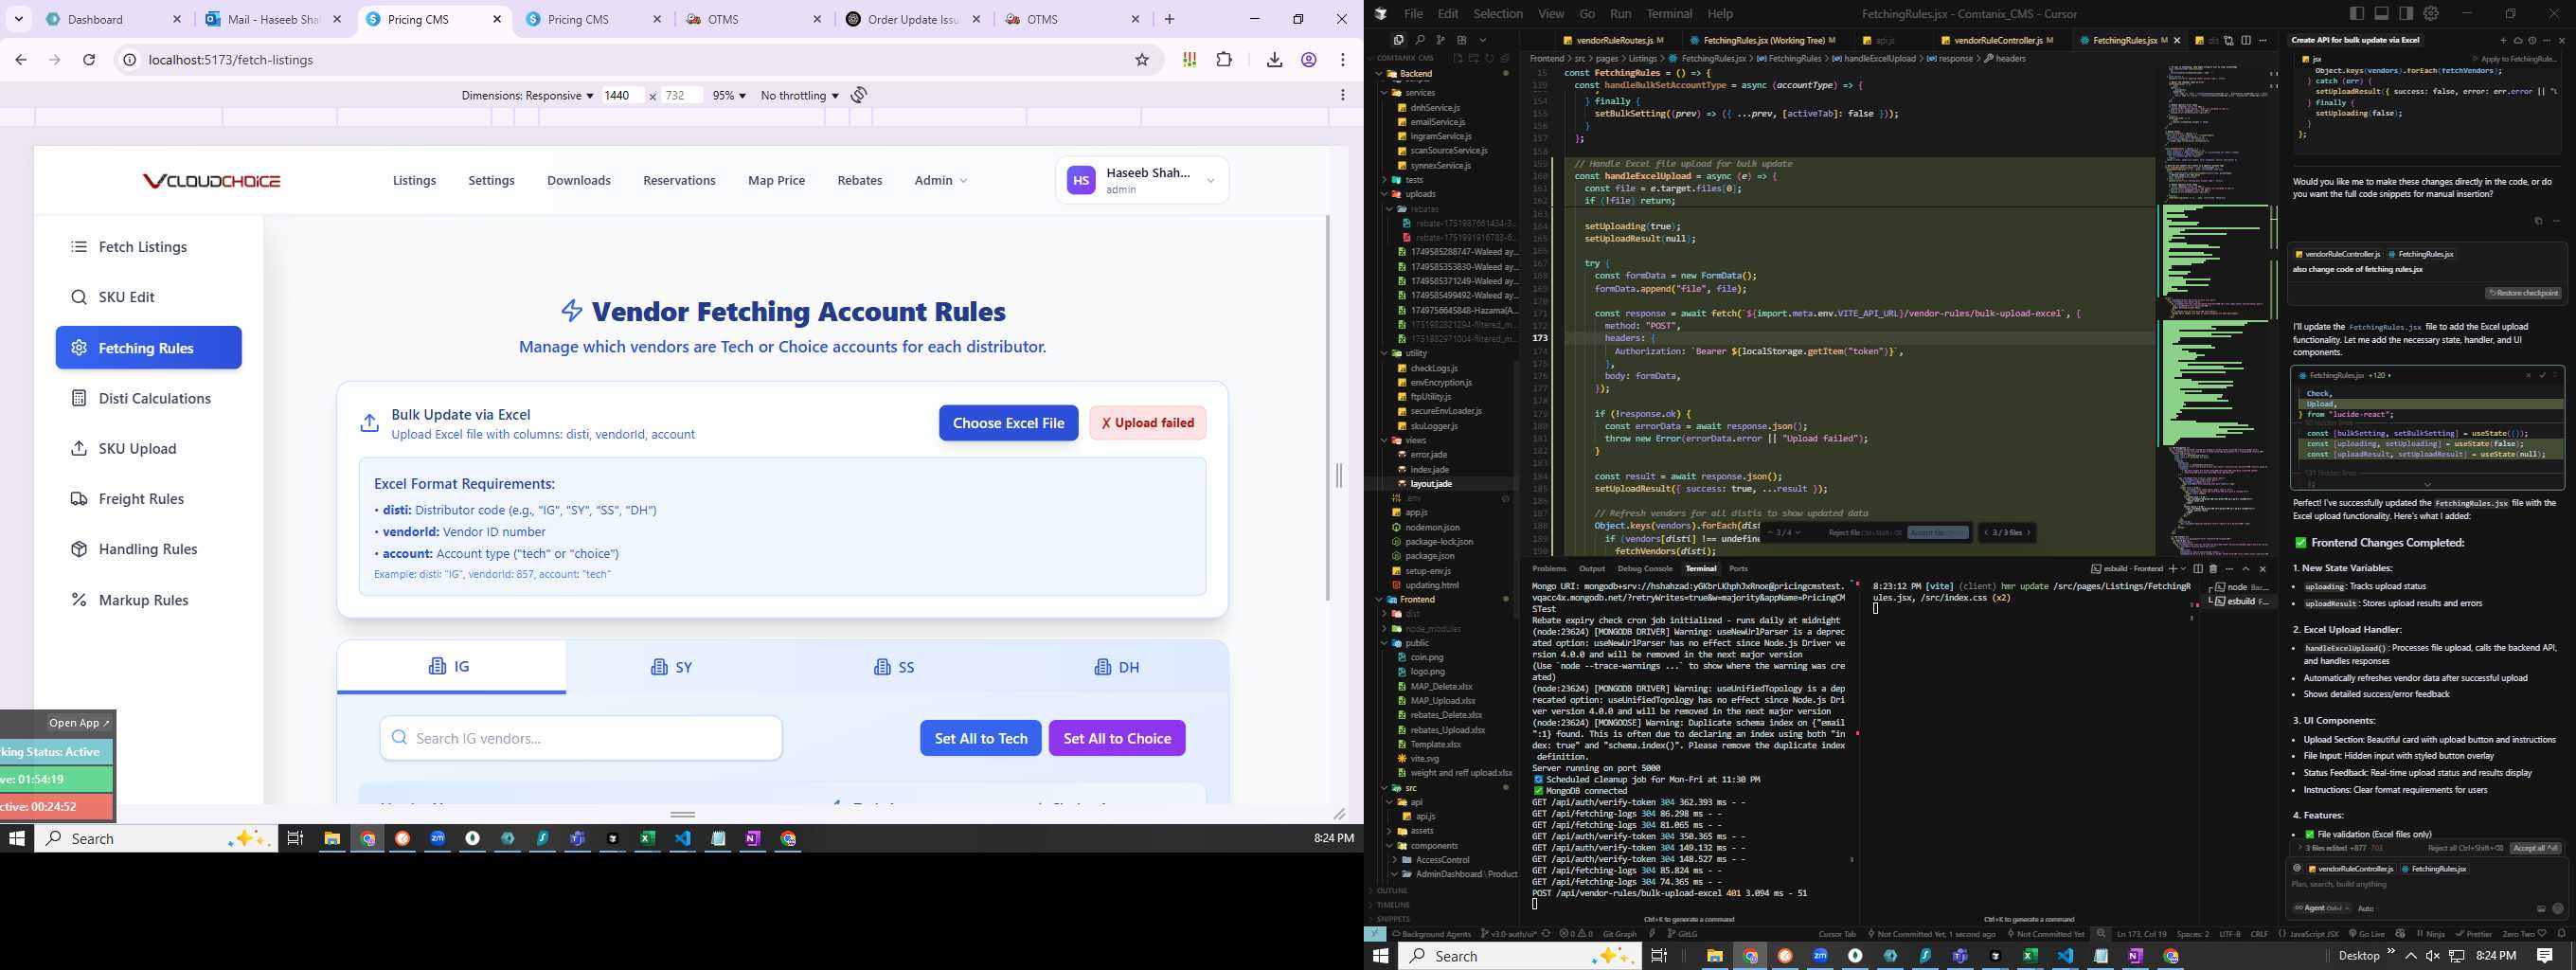Click Markup Rules percent icon
This screenshot has width=2576, height=970.
79,599
